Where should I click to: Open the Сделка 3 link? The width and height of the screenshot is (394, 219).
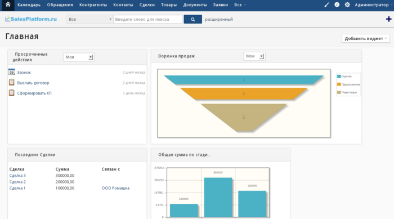click(17, 176)
